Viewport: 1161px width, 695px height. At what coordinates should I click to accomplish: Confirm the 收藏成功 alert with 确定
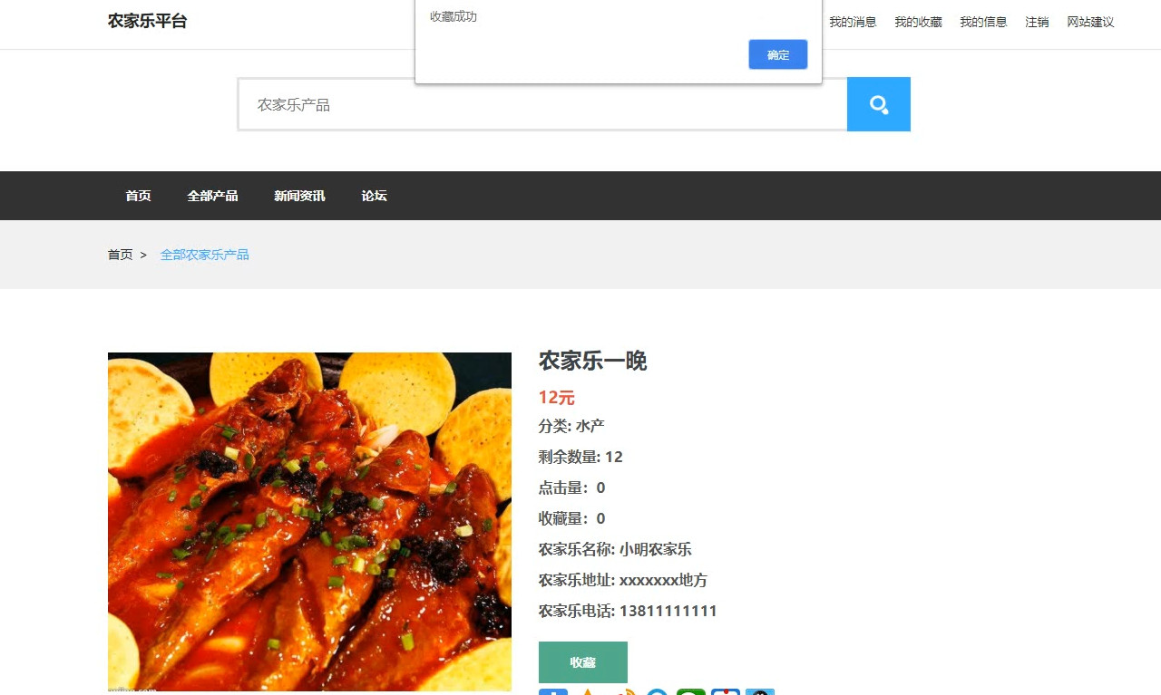778,54
